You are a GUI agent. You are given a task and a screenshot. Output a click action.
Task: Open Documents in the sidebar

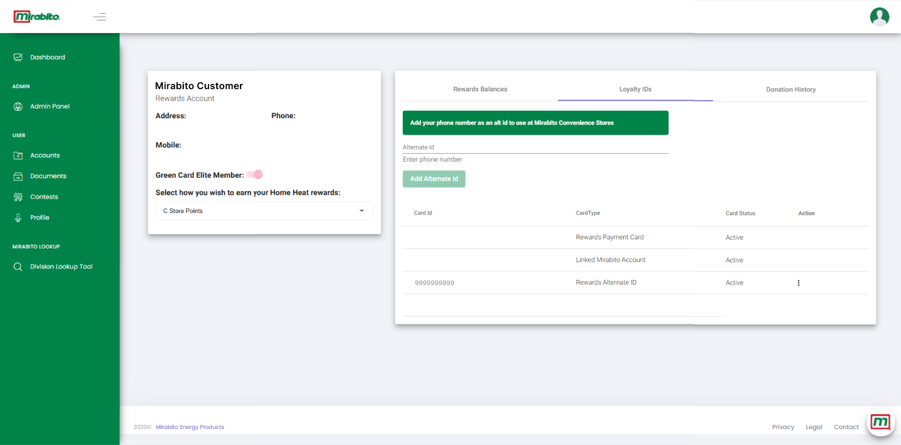click(x=48, y=176)
